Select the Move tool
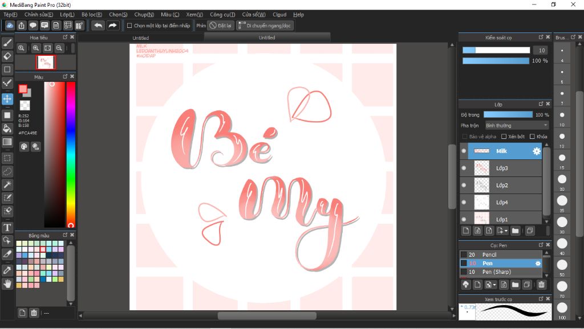584x329 pixels. (x=7, y=99)
